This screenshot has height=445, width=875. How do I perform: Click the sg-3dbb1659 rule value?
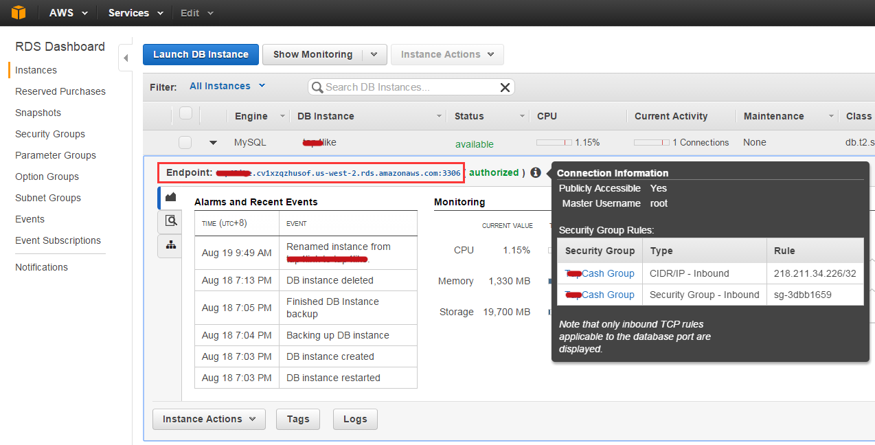[x=802, y=295]
